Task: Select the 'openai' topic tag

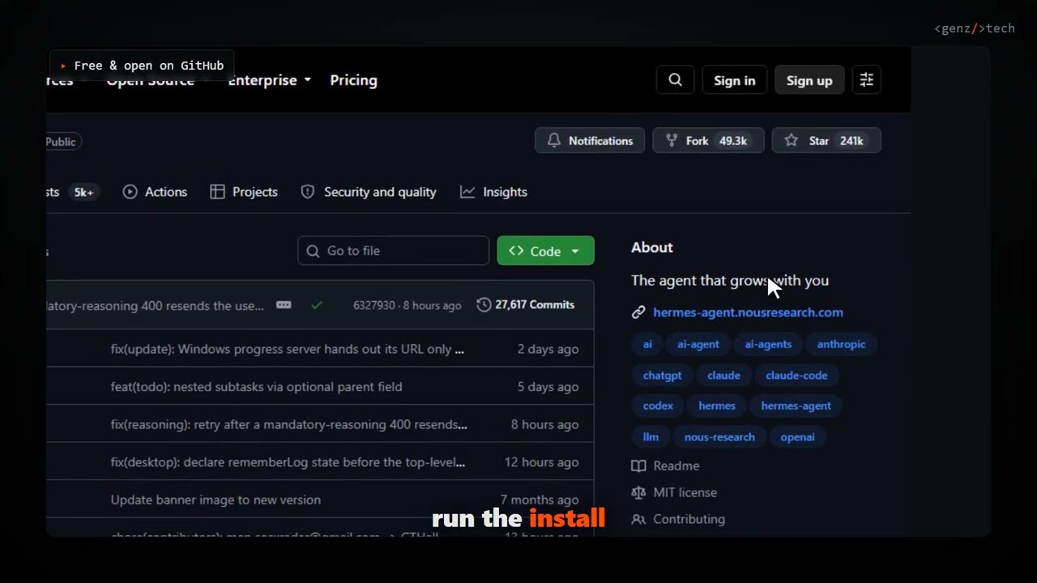Action: point(797,436)
